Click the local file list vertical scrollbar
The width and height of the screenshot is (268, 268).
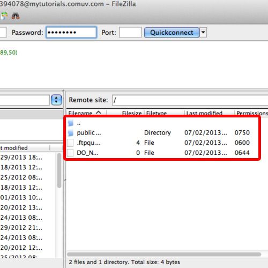[x=59, y=170]
